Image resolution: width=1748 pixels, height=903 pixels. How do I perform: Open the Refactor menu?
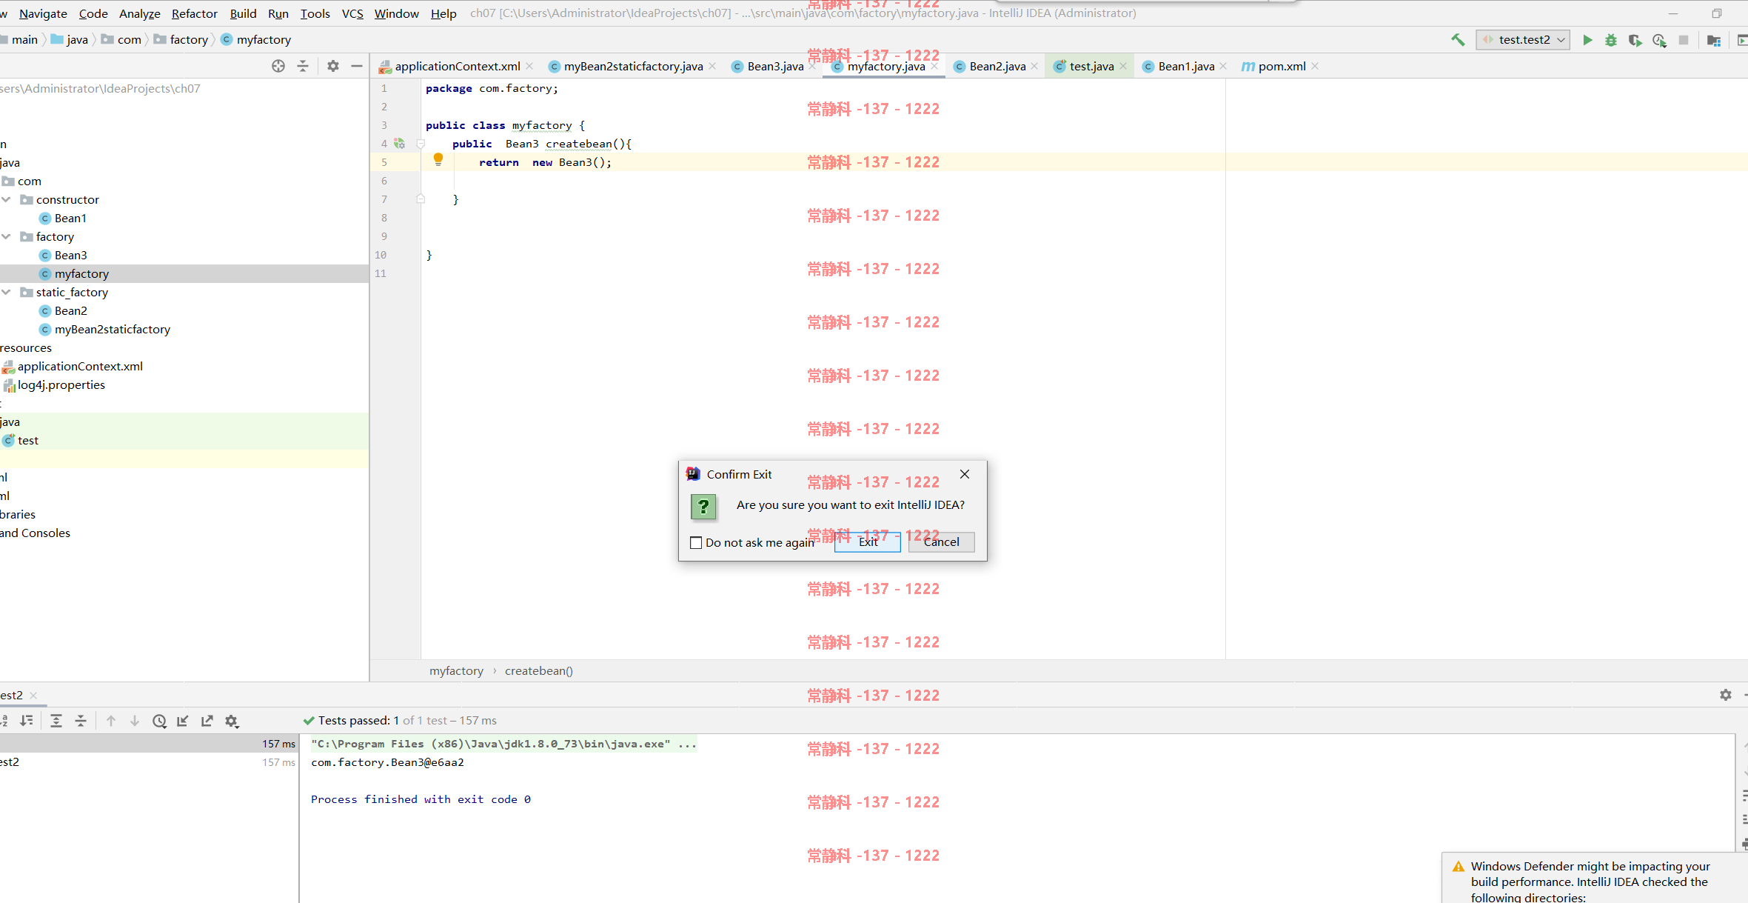pyautogui.click(x=195, y=13)
